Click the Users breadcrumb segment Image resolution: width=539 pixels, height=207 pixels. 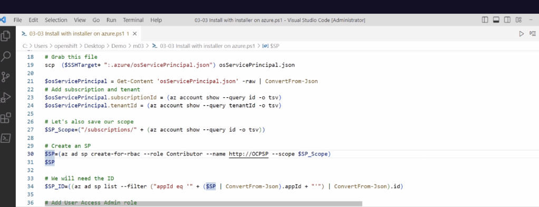(41, 46)
